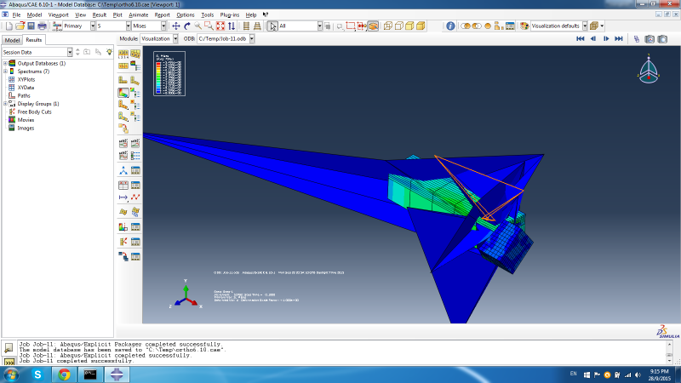Open the S output variable dropdown
681x383 pixels.
click(129, 26)
